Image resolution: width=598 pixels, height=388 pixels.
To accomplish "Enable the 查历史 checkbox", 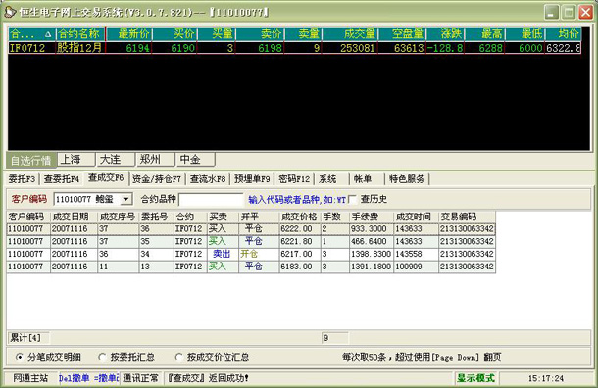I will coord(352,199).
